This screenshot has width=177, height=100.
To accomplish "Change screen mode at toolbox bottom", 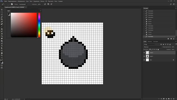I will tap(2, 68).
